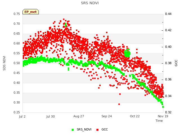Click the Nov 19 date tick label
This screenshot has width=180, height=135.
[163, 116]
